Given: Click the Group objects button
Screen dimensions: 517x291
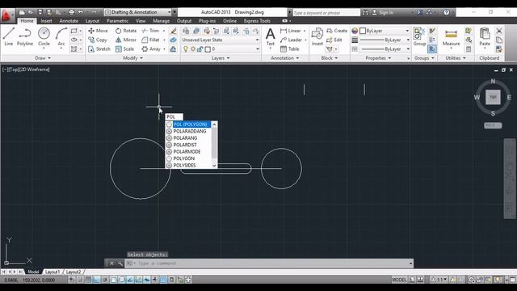Looking at the screenshot, I should click(419, 36).
